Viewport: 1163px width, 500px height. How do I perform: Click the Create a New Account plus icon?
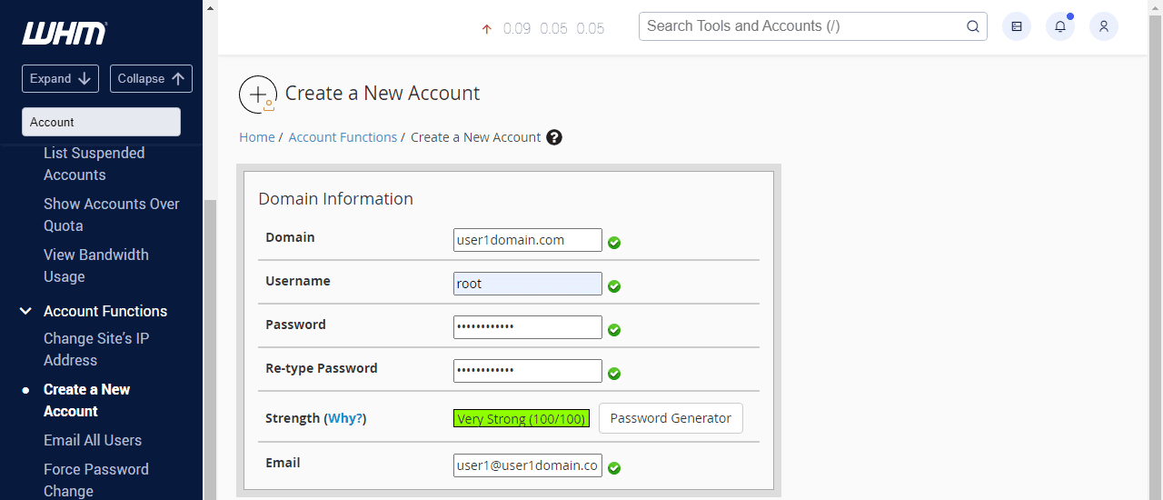click(x=258, y=95)
